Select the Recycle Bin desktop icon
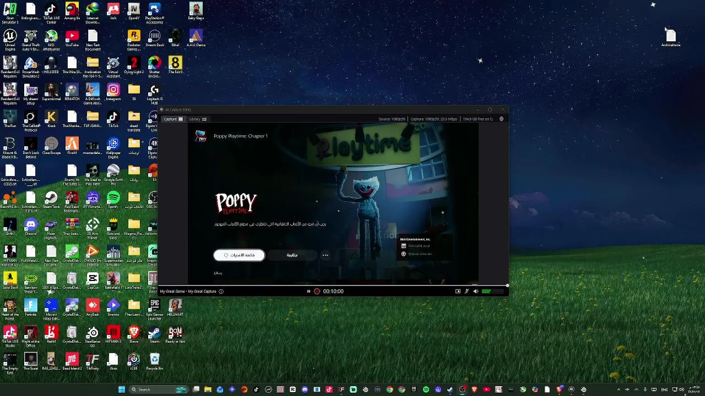Image resolution: width=705 pixels, height=396 pixels. click(154, 362)
